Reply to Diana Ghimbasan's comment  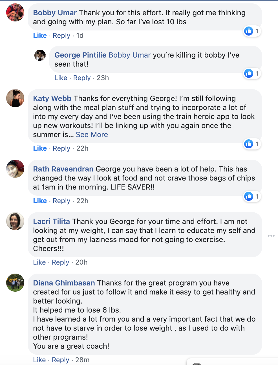click(60, 360)
